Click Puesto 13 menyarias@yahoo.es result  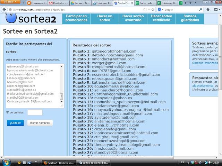[x=102, y=98]
